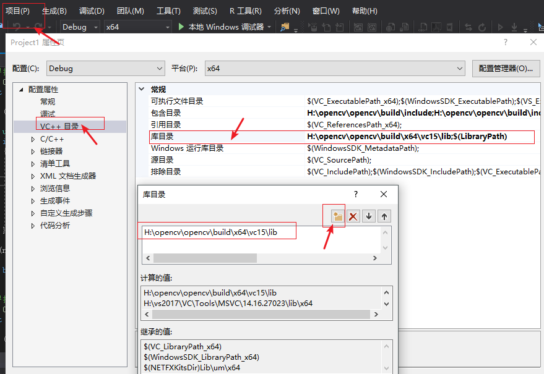Screen dimensions: 544x374
Task: Select the 源目录 property row
Action: click(x=345, y=159)
